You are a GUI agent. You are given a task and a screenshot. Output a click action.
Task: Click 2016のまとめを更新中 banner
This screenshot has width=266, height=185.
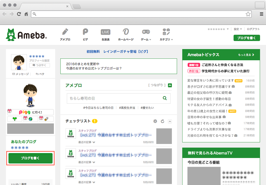pos(119,66)
